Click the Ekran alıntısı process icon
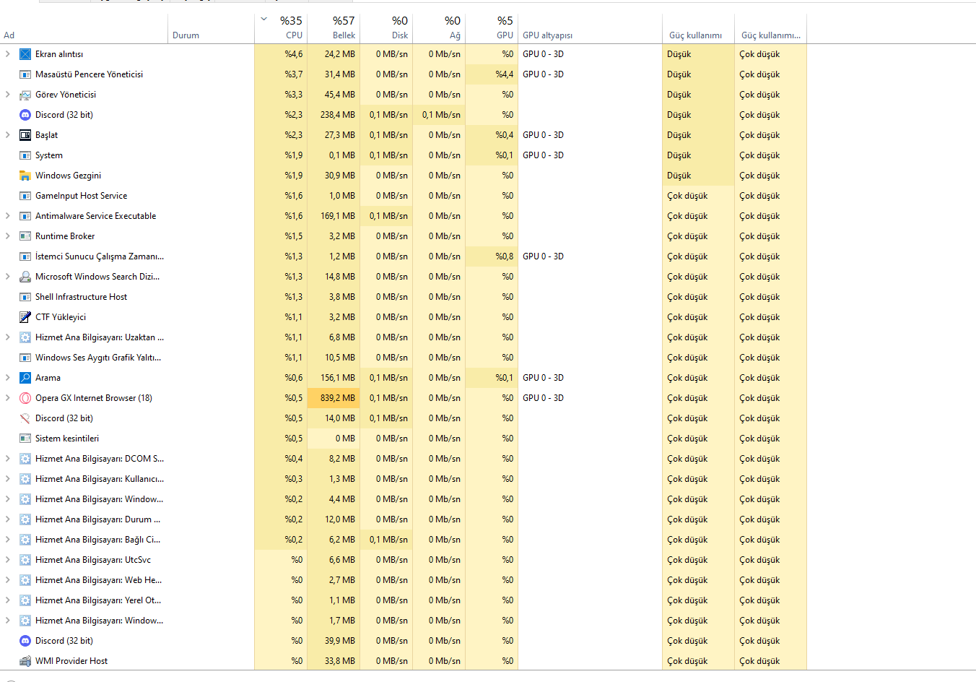Viewport: 976px width, 682px height. coord(25,54)
